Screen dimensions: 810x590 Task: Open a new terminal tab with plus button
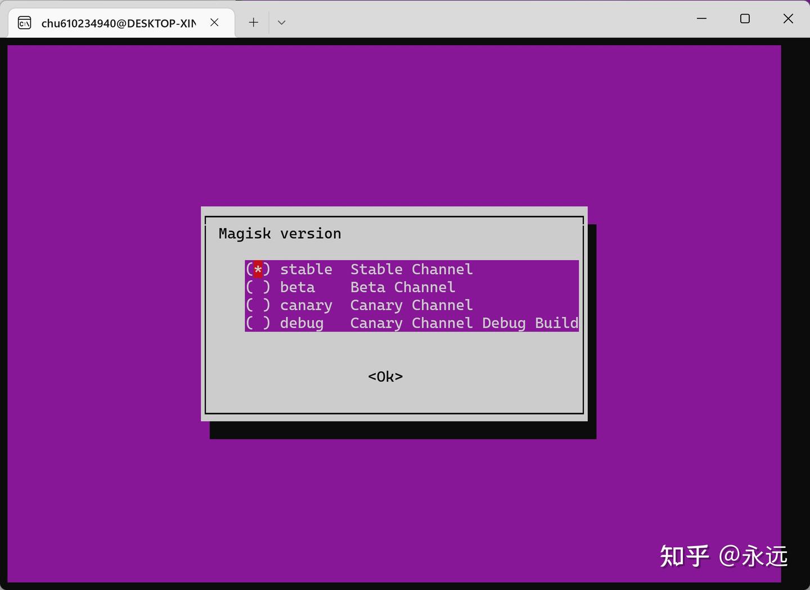253,22
